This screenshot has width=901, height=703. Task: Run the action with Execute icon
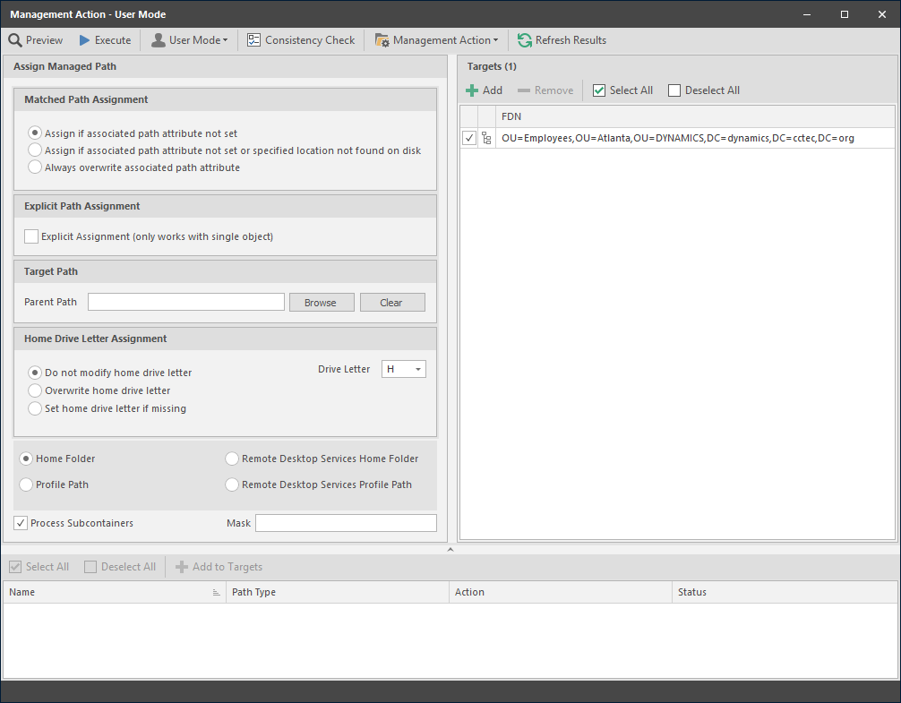pyautogui.click(x=85, y=40)
